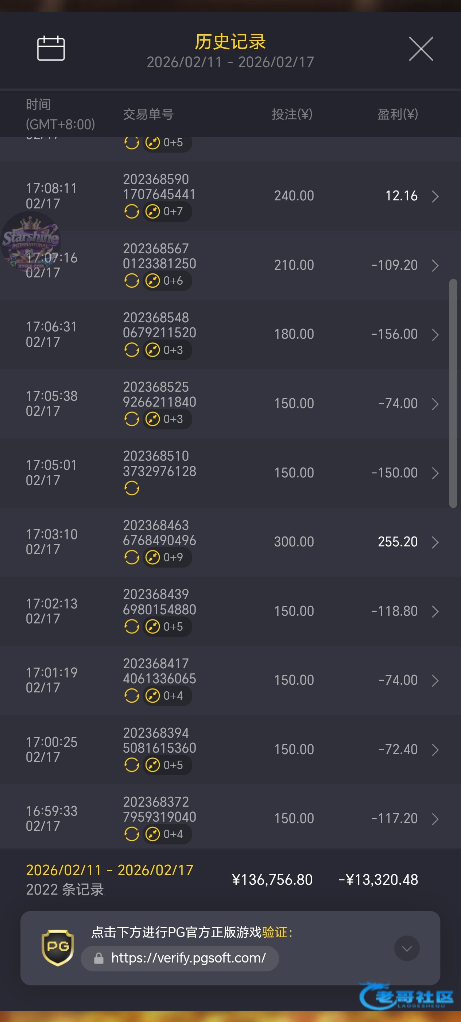Click the free spin icon on 17:08:11 record
This screenshot has height=1022, width=461.
pyautogui.click(x=132, y=211)
